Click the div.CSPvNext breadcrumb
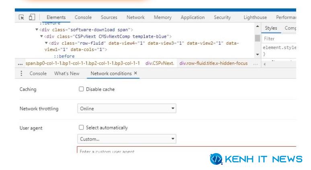 [160, 63]
